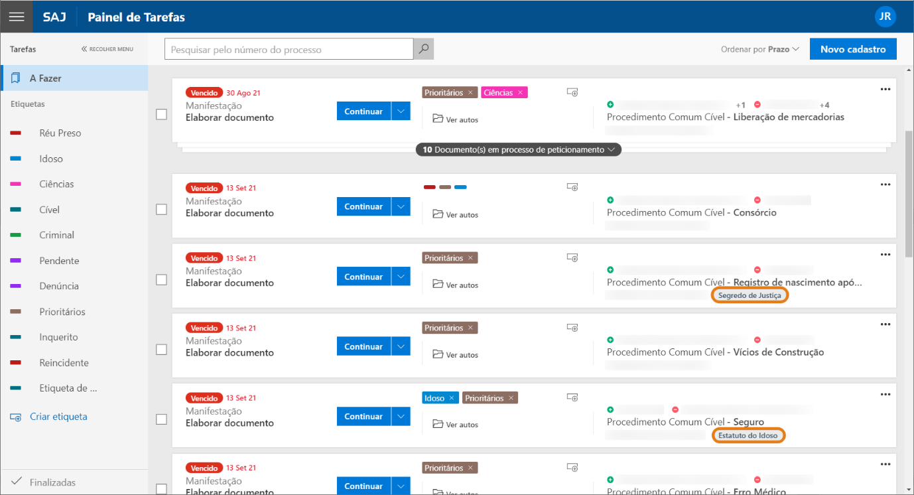Open the hamburger main menu

pos(17,17)
